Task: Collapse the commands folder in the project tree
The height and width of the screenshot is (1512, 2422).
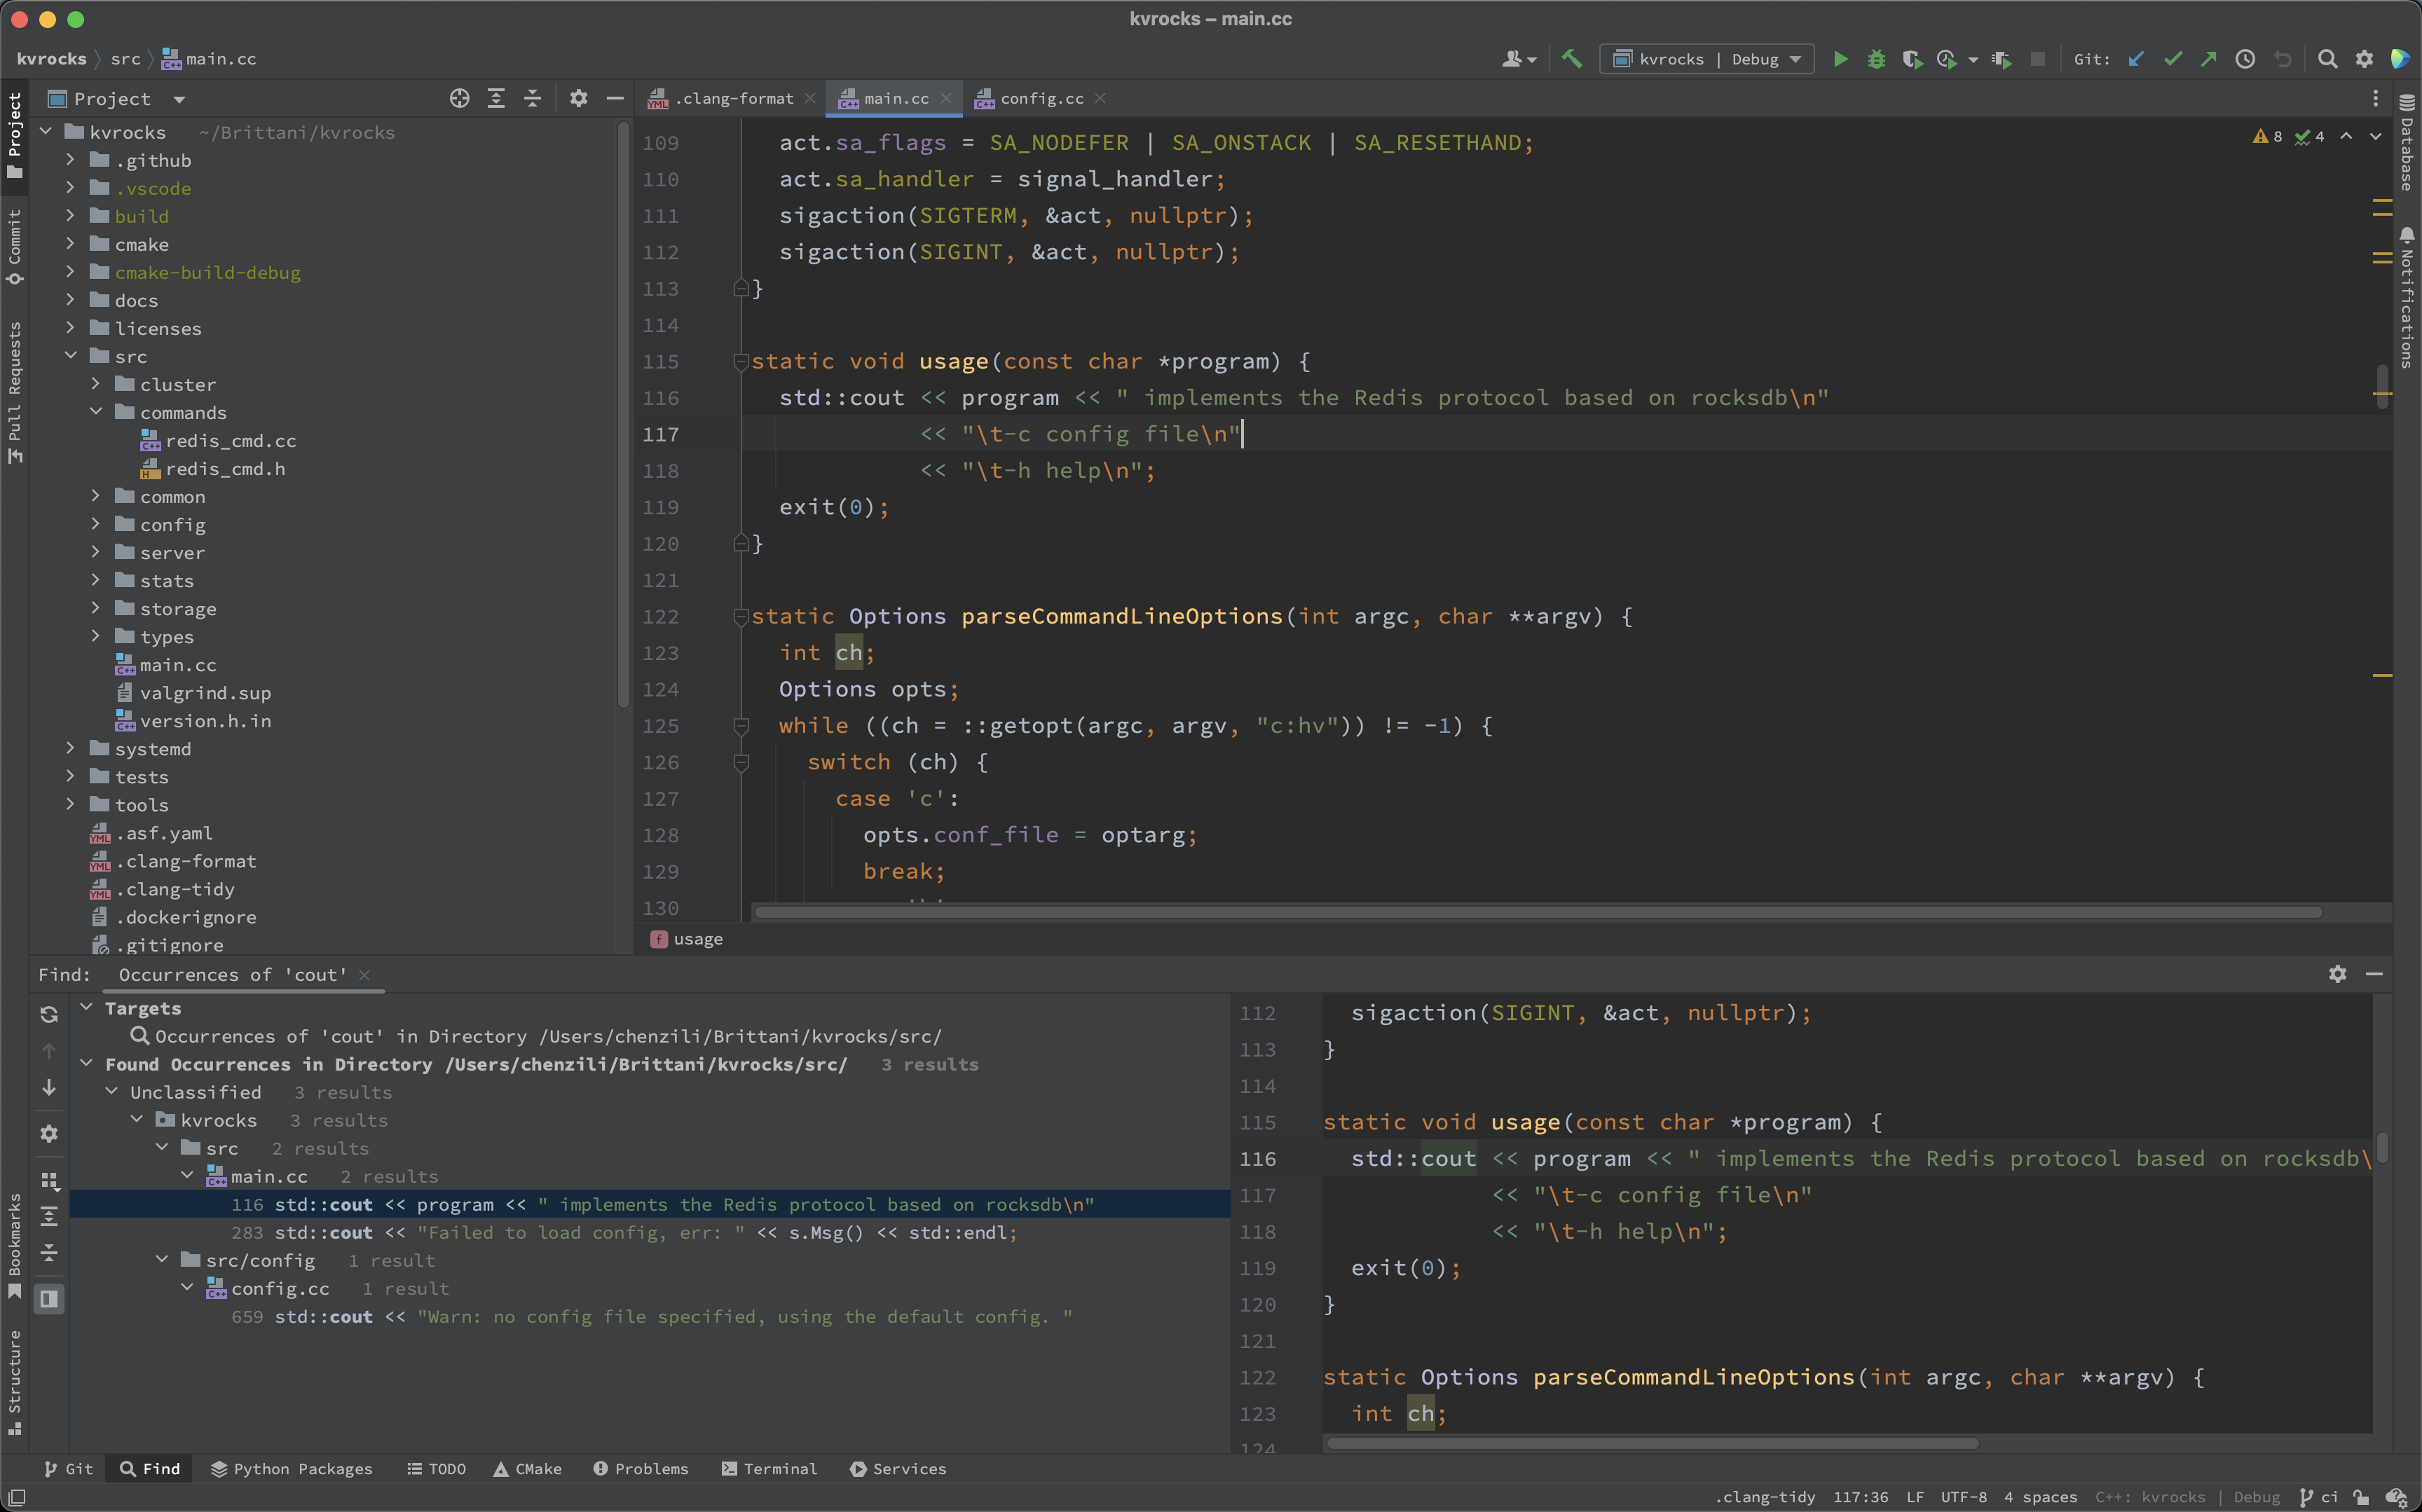Action: [97, 412]
